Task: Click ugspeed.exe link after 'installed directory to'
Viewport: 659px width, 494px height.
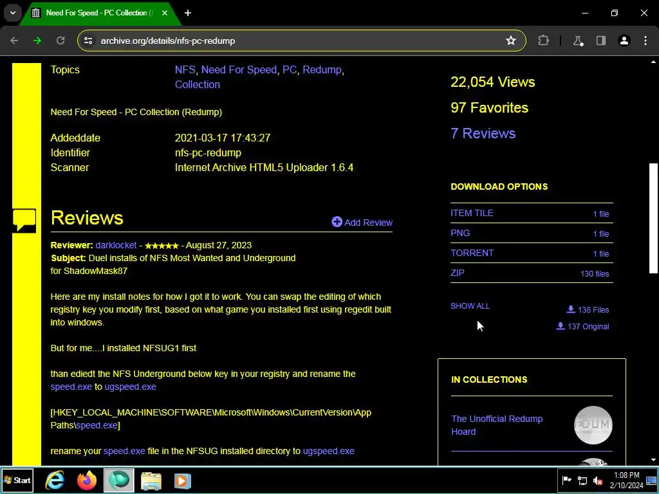Action: coord(329,451)
